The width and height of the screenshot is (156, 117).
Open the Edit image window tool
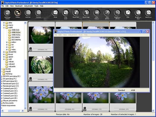[7, 13]
